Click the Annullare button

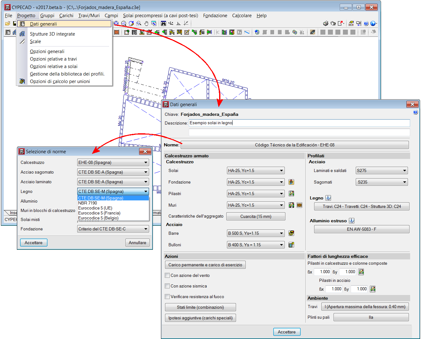point(138,243)
